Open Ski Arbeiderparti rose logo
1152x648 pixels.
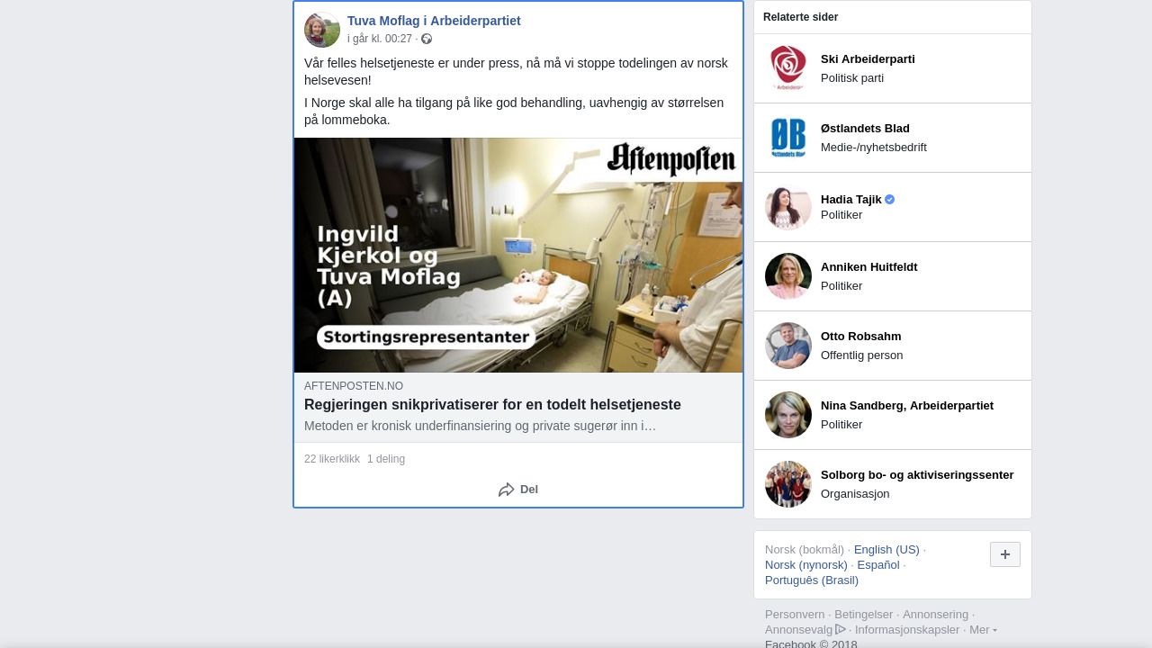[x=788, y=68]
